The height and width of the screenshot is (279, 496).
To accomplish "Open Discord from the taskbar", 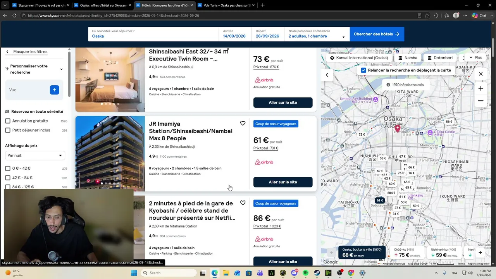I will [x=294, y=273].
